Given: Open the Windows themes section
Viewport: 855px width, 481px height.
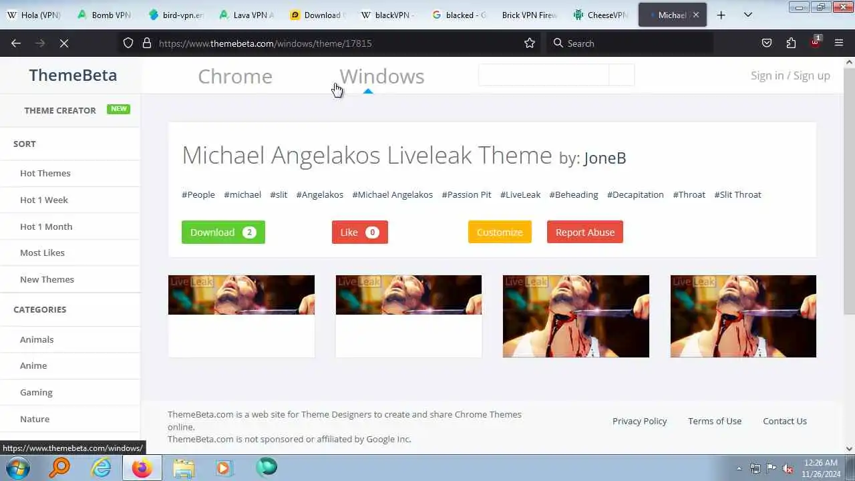Looking at the screenshot, I should tap(381, 76).
